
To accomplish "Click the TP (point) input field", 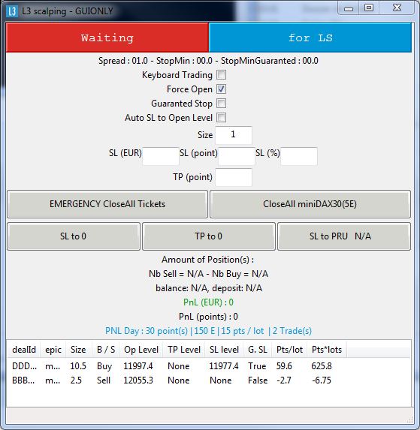I will click(234, 177).
